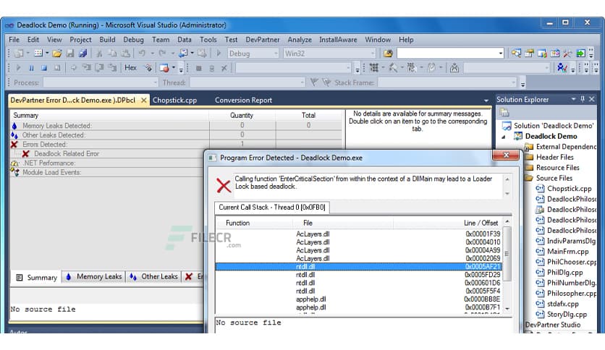
Task: Select the Memory Leaks bottom tab
Action: coord(94,276)
